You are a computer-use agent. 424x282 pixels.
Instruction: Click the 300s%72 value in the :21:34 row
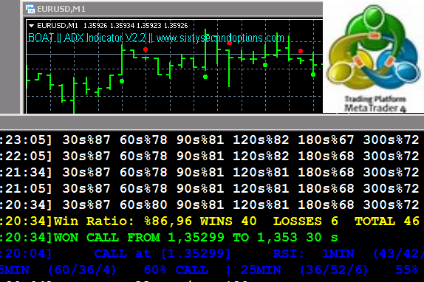(391, 172)
